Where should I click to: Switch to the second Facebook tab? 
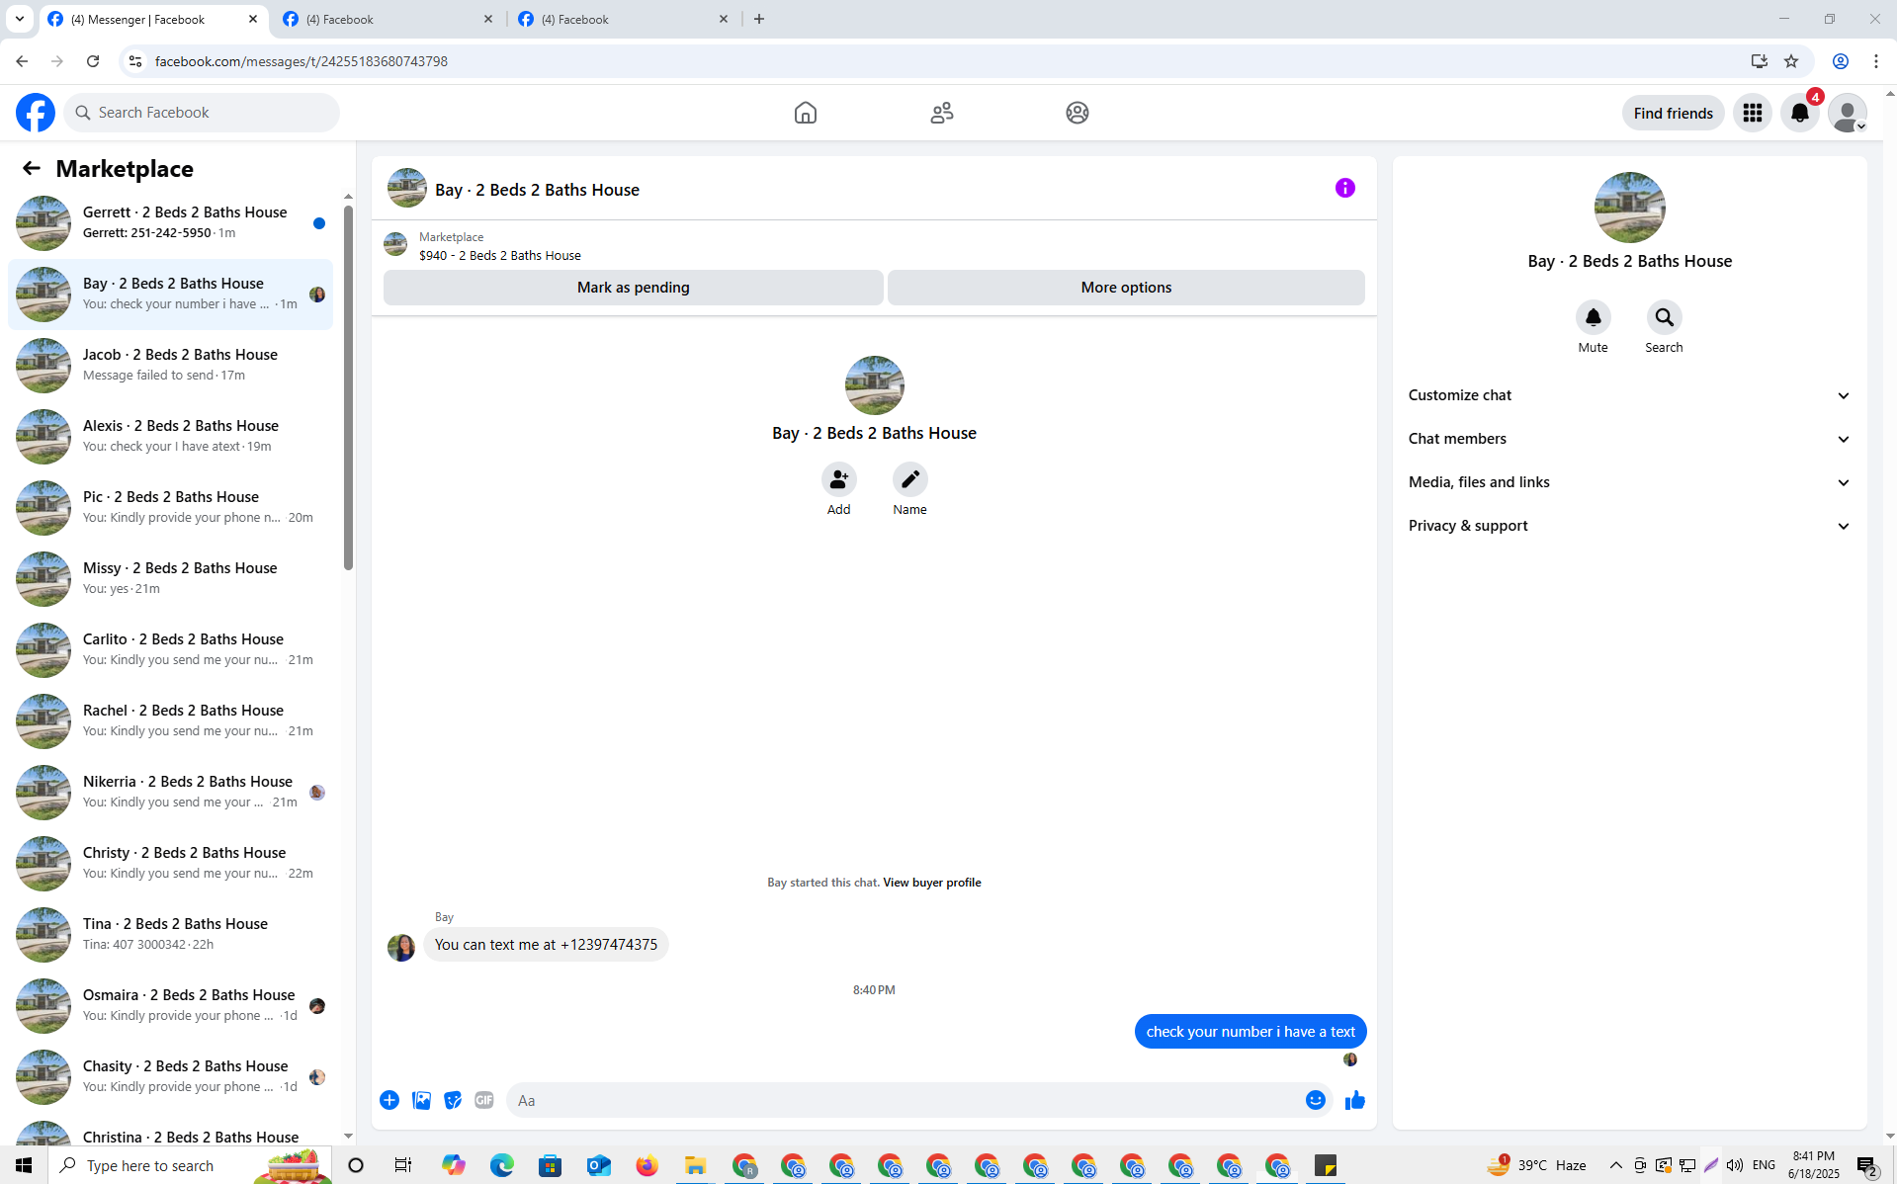387,19
